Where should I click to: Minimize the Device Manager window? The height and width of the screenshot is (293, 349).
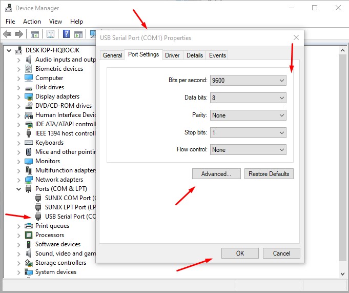292,8
